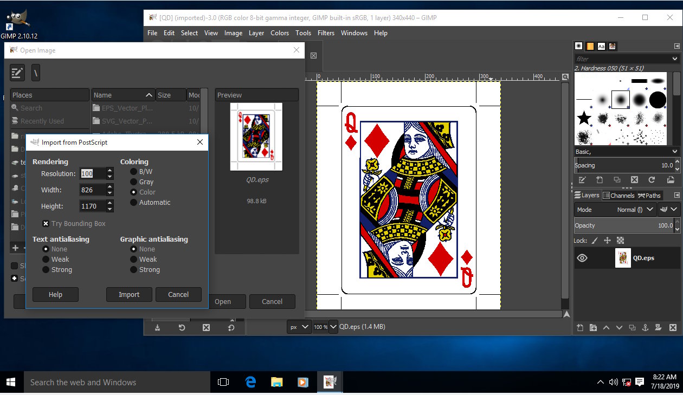The image size is (683, 395).
Task: Click the Help button in import dialog
Action: [x=55, y=294]
